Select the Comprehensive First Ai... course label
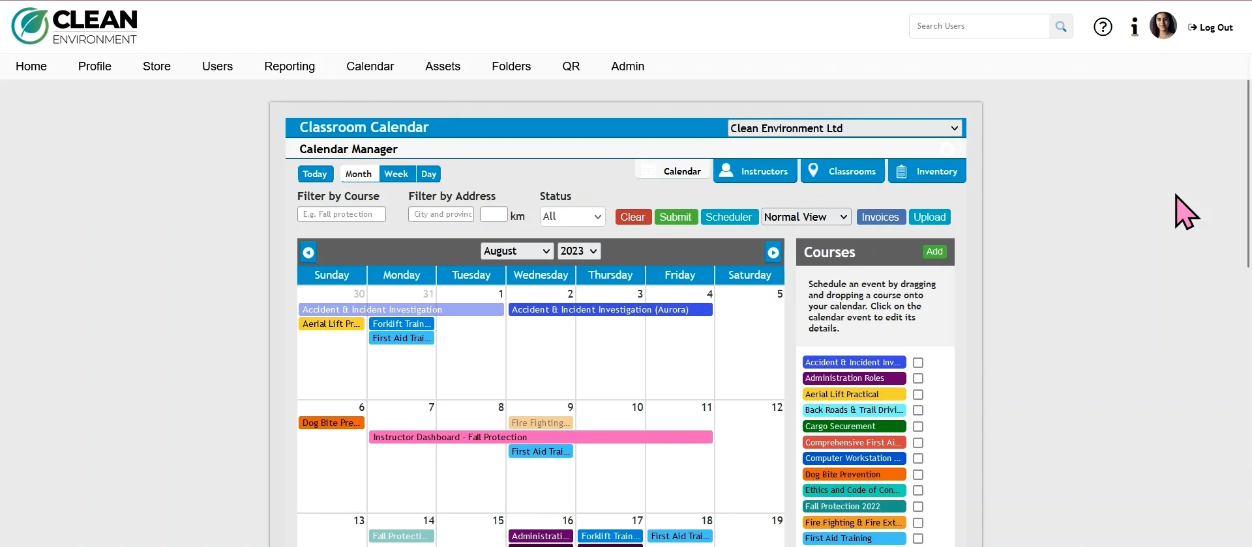Viewport: 1252px width, 547px height. (854, 443)
